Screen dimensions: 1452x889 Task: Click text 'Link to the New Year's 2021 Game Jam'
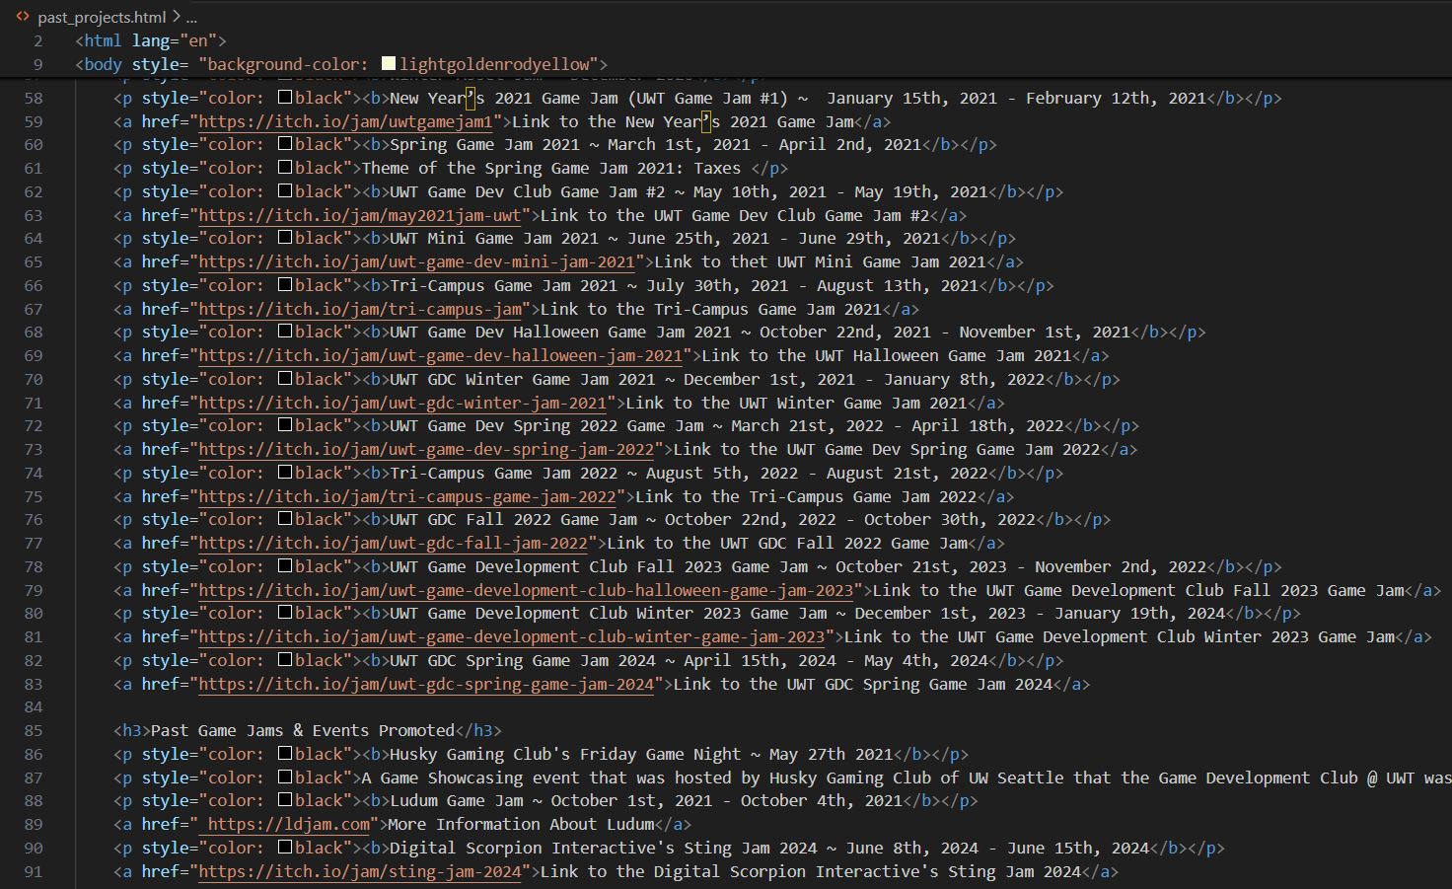coord(683,121)
